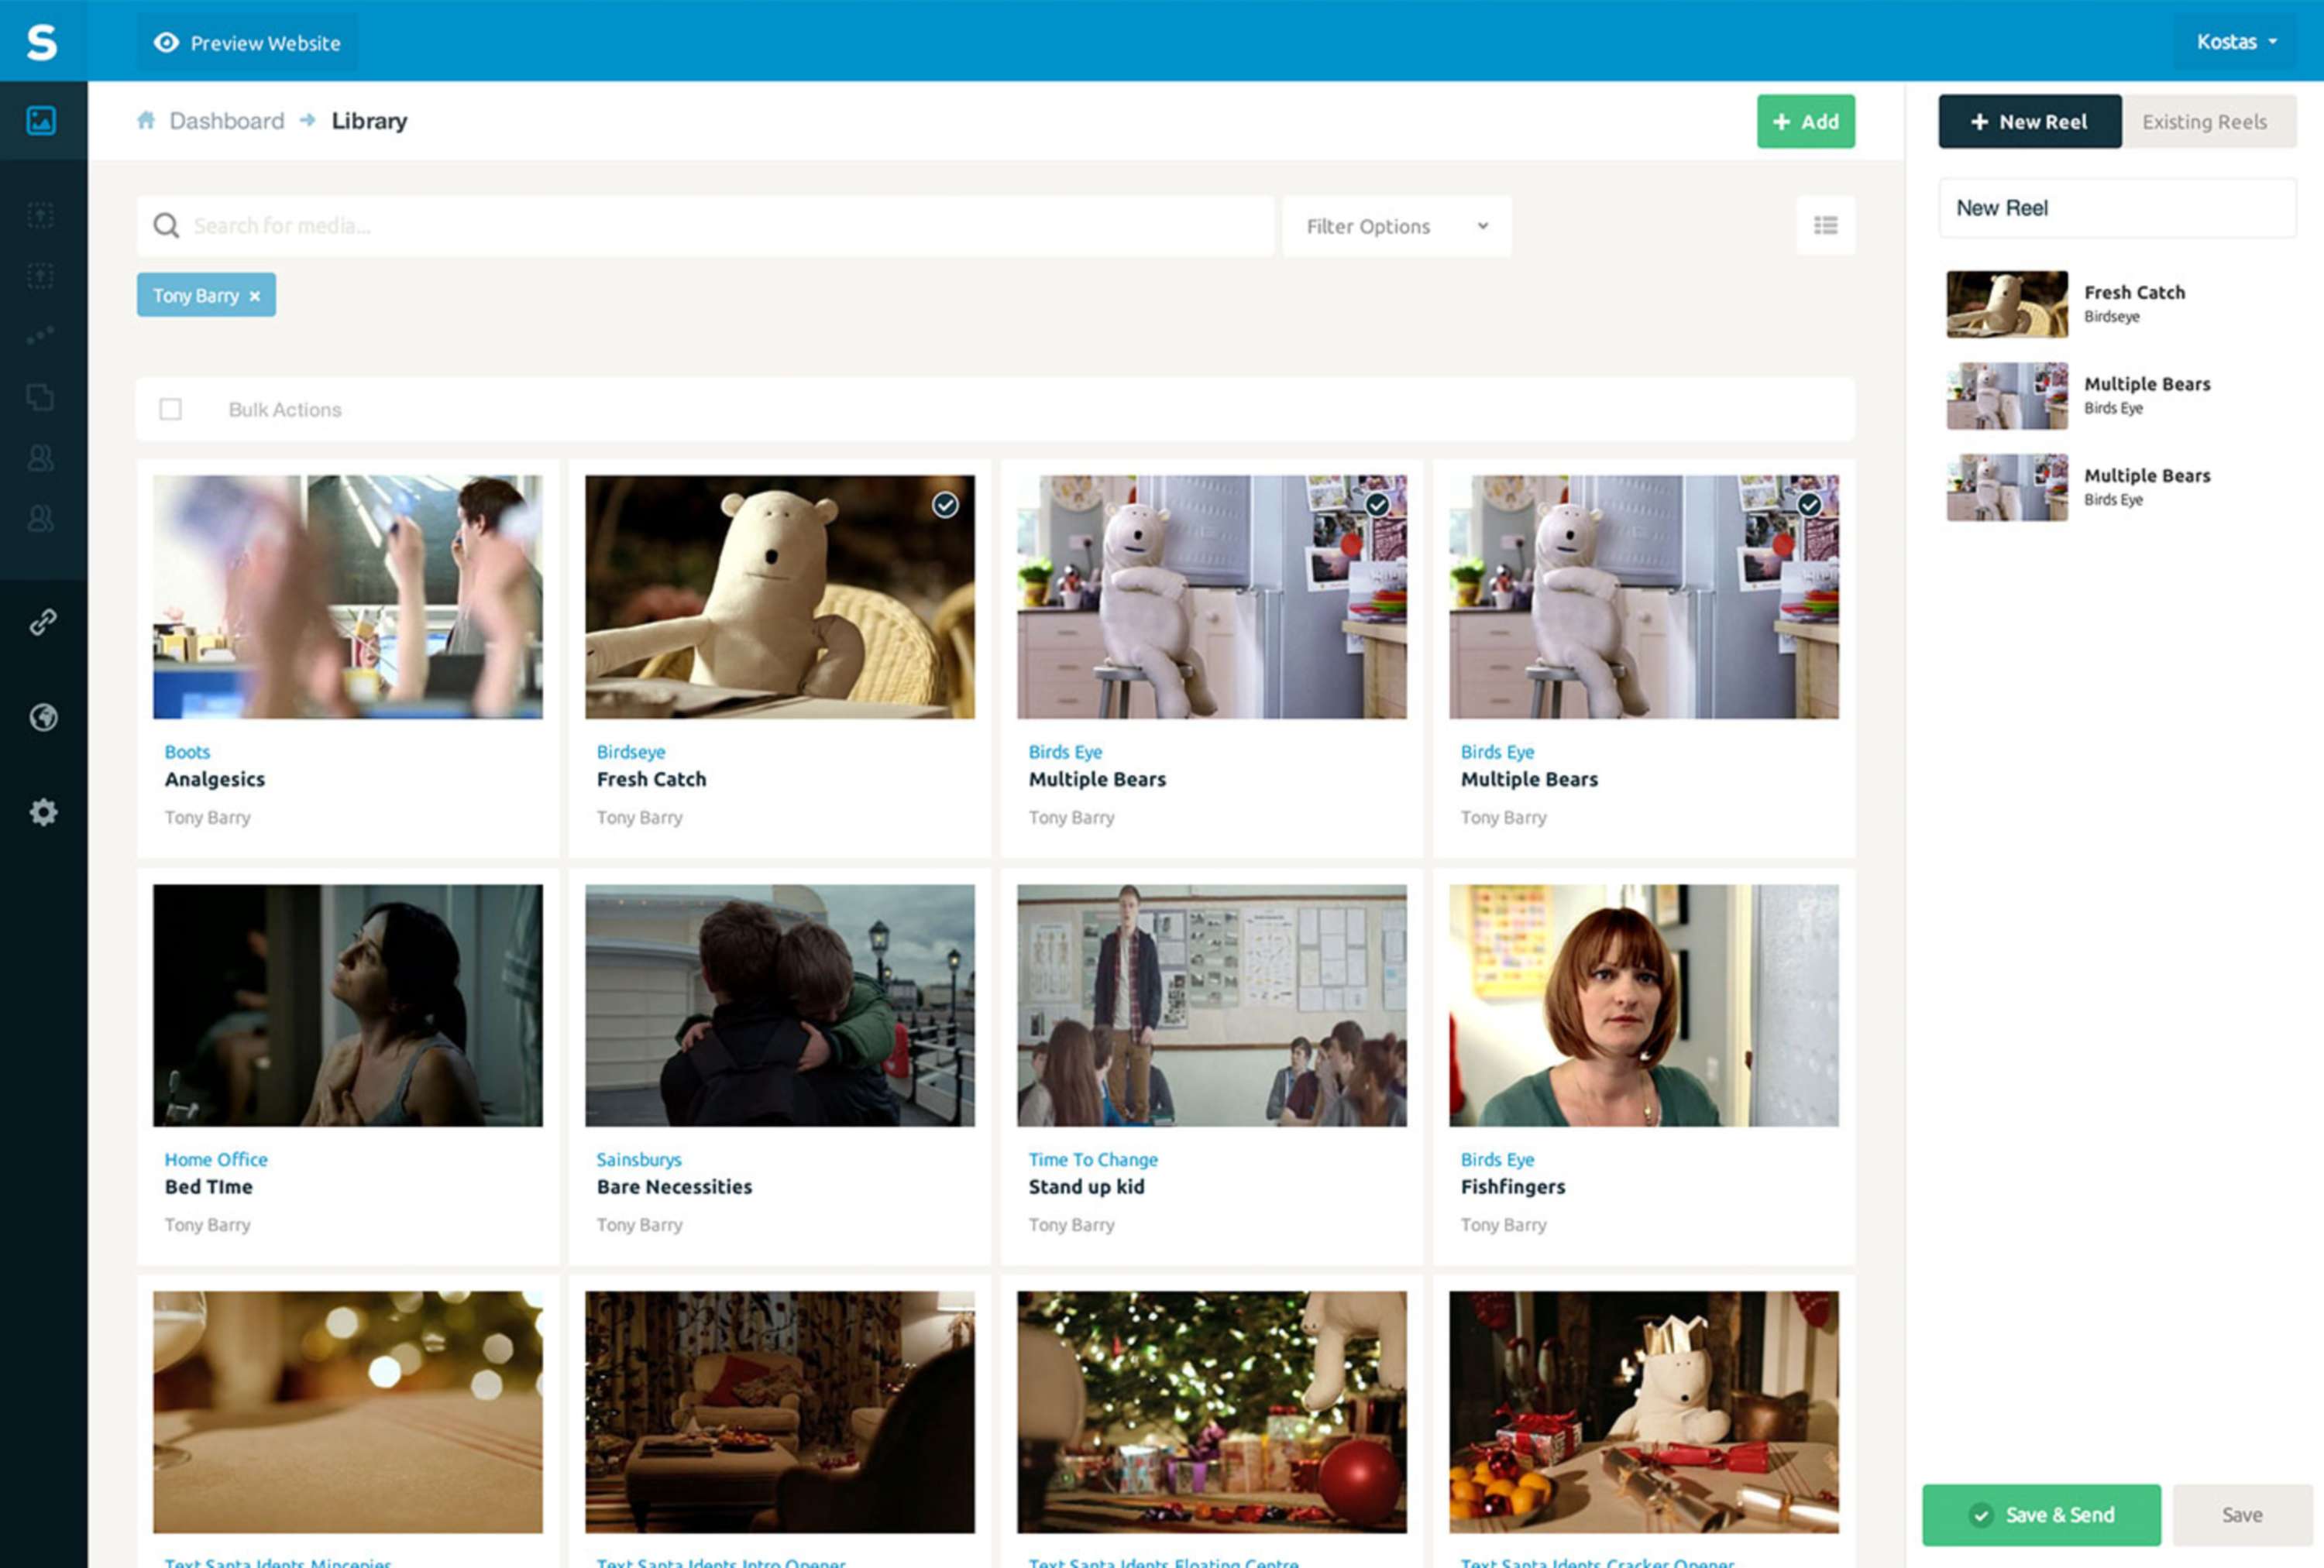Screen dimensions: 2324x1568
Task: Open the Home Office brand link
Action: point(216,1159)
